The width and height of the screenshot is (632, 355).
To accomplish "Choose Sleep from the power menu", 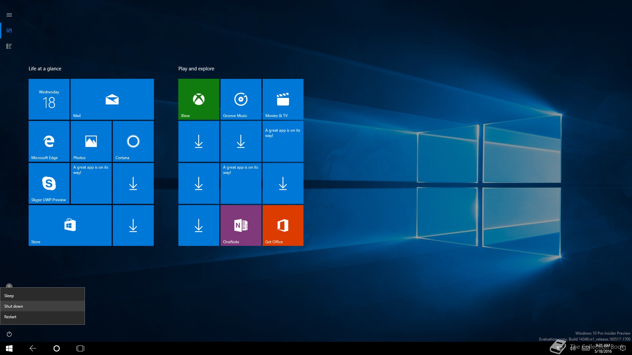I will coord(42,296).
